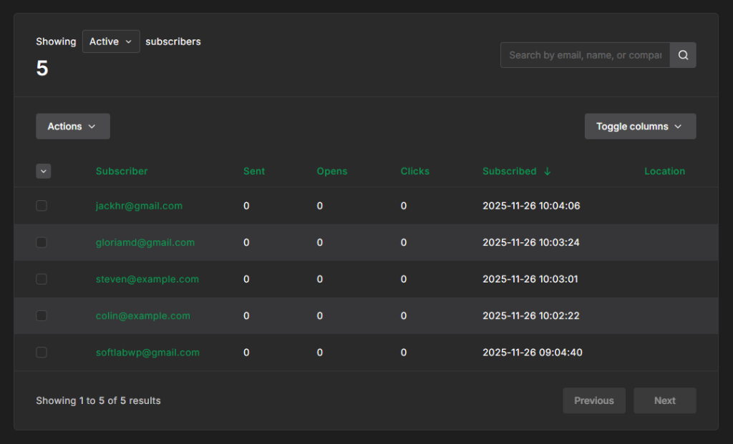Click the date 2025-11-26 10:03:01
Image resolution: width=733 pixels, height=444 pixels.
pyautogui.click(x=530, y=279)
